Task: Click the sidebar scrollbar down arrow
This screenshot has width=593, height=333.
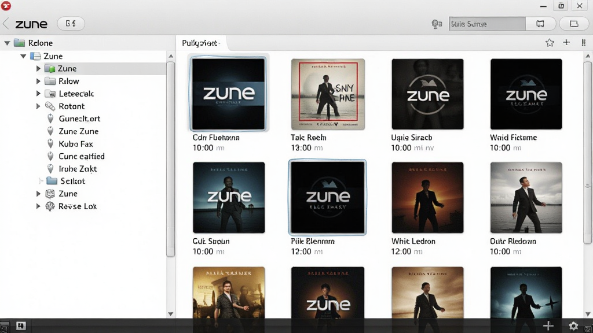Action: pyautogui.click(x=171, y=314)
